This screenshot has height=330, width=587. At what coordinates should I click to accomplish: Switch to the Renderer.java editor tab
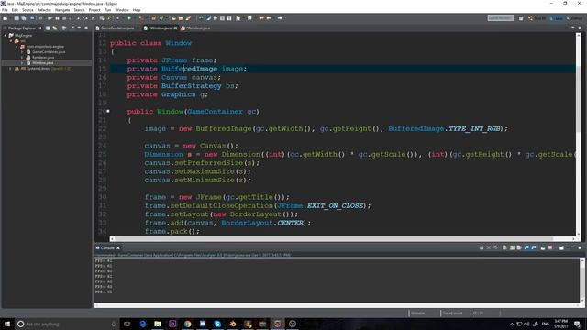(x=195, y=28)
